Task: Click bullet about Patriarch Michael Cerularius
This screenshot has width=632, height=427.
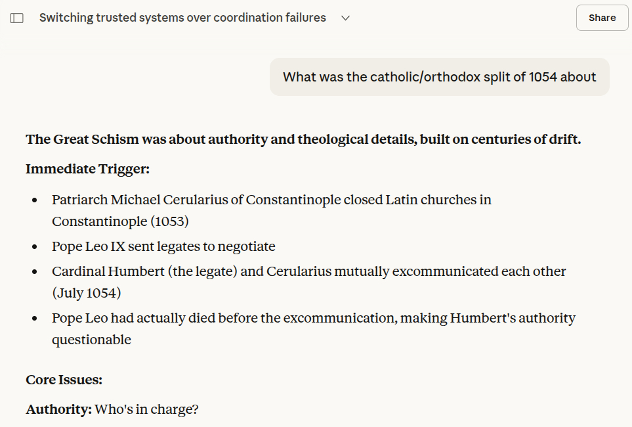Action: click(271, 200)
